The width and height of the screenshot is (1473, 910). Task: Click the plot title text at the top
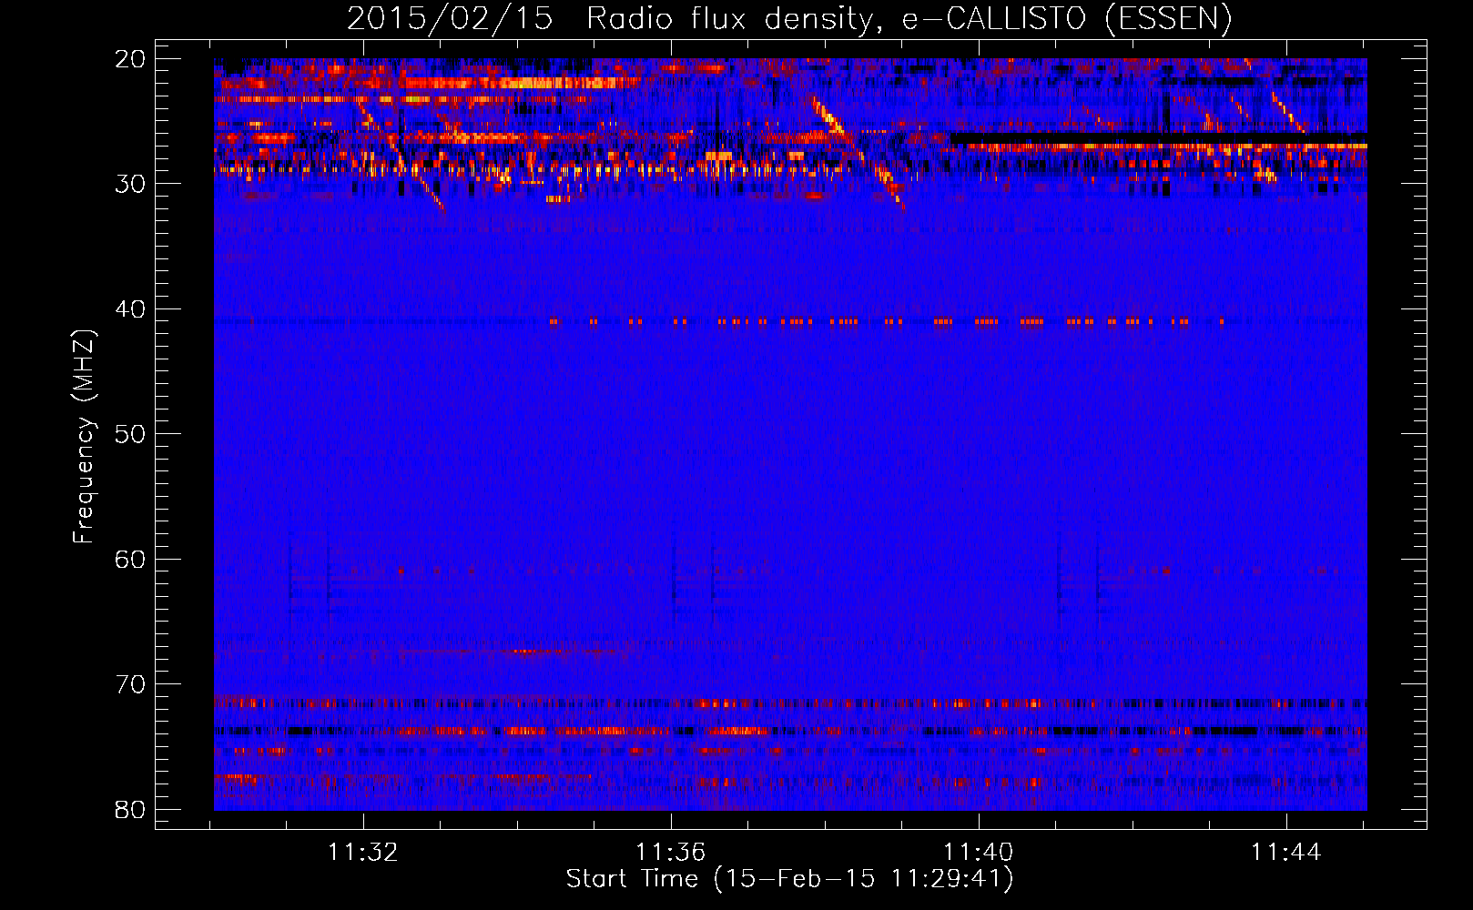(x=788, y=19)
